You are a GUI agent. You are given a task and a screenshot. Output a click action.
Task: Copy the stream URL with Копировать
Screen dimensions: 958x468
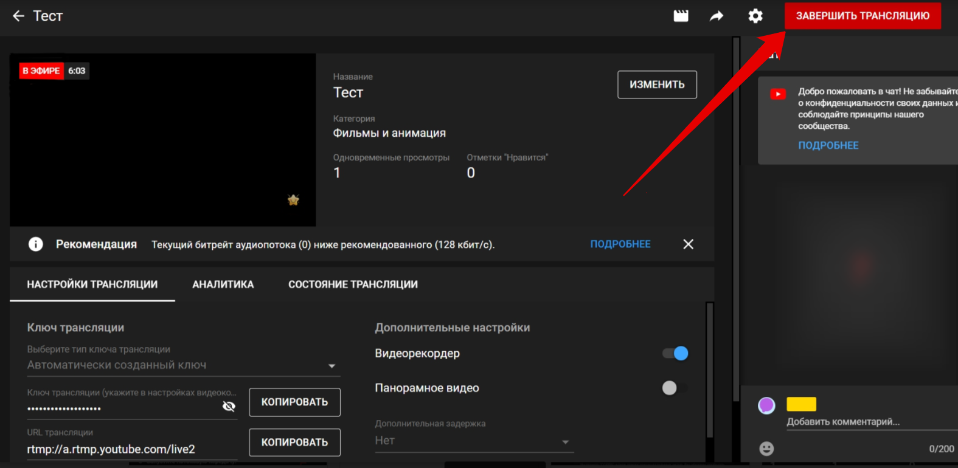point(294,442)
